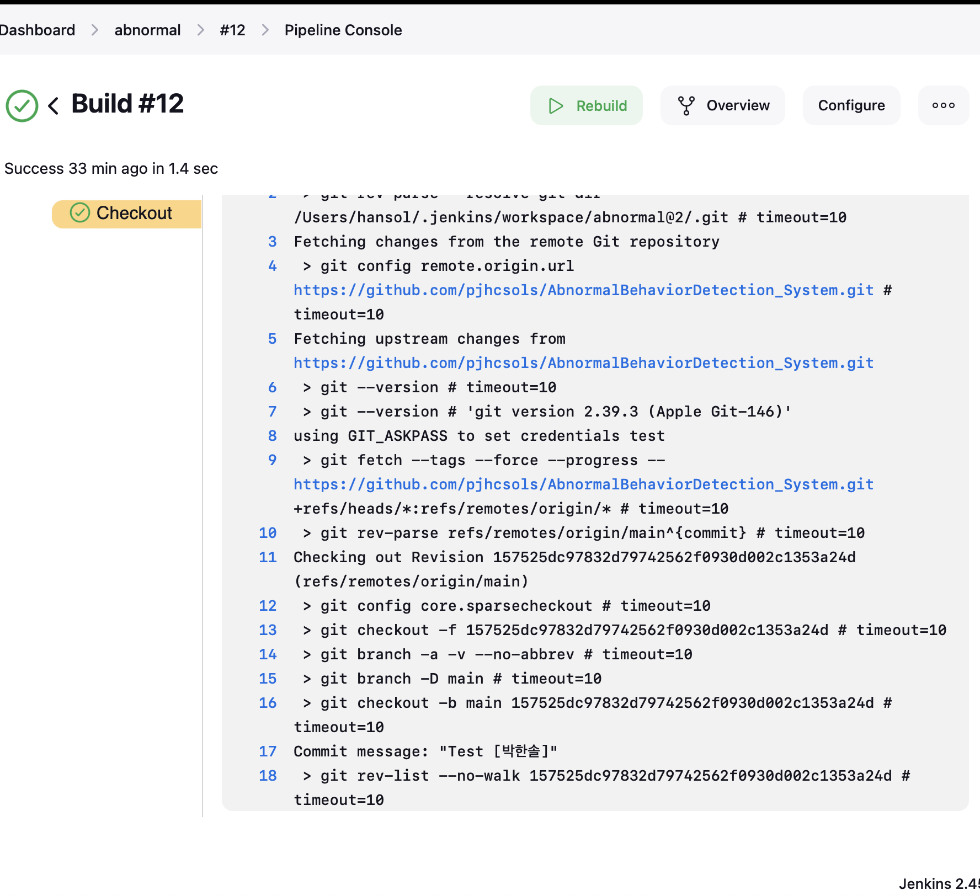
Task: Click log line number 11
Action: click(x=268, y=557)
